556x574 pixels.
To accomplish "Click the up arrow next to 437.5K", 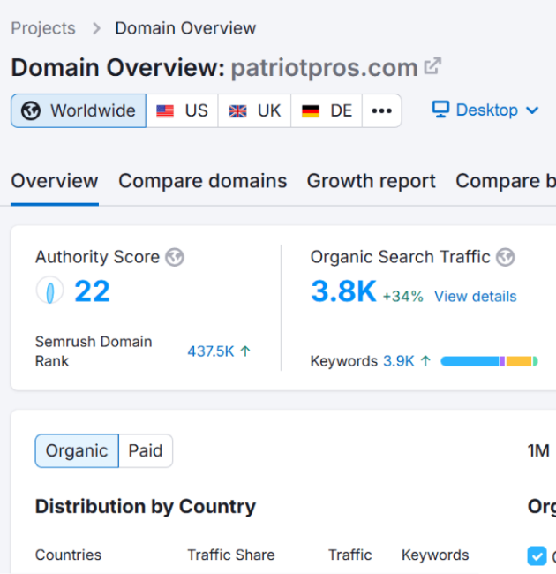I will click(245, 351).
